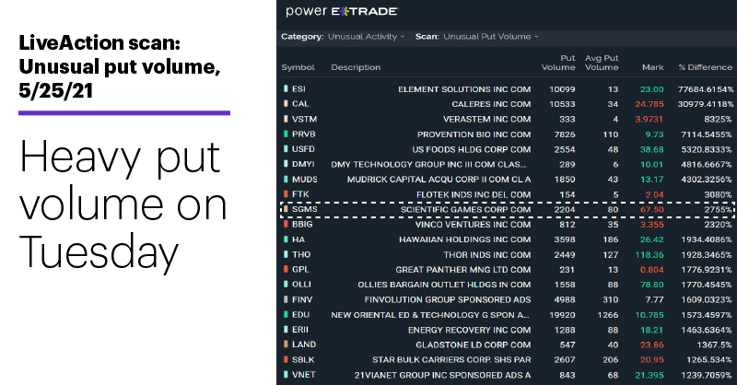Click GLADSTONE LD CORP COM description
The image size is (737, 385).
click(x=474, y=345)
